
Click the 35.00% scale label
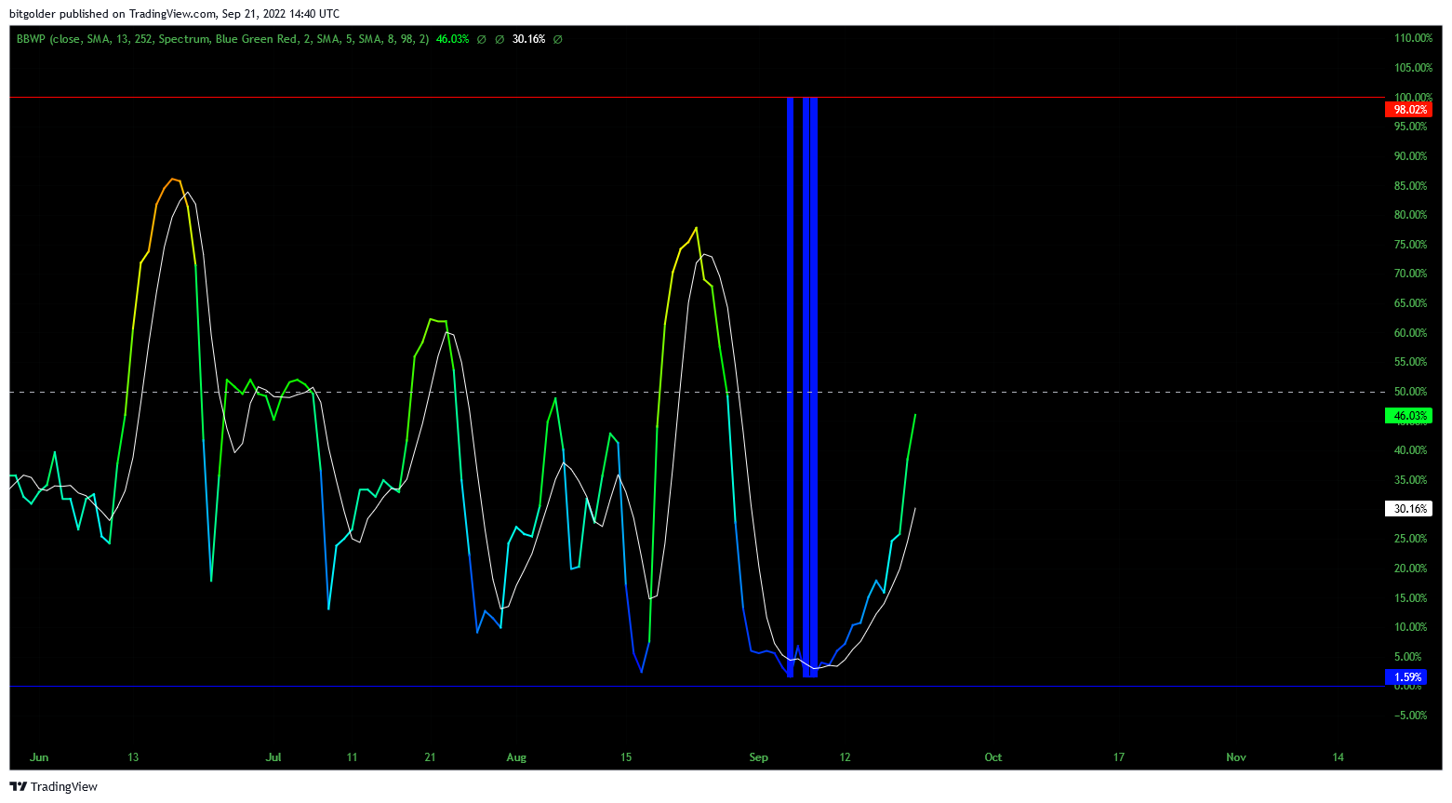coord(1410,480)
